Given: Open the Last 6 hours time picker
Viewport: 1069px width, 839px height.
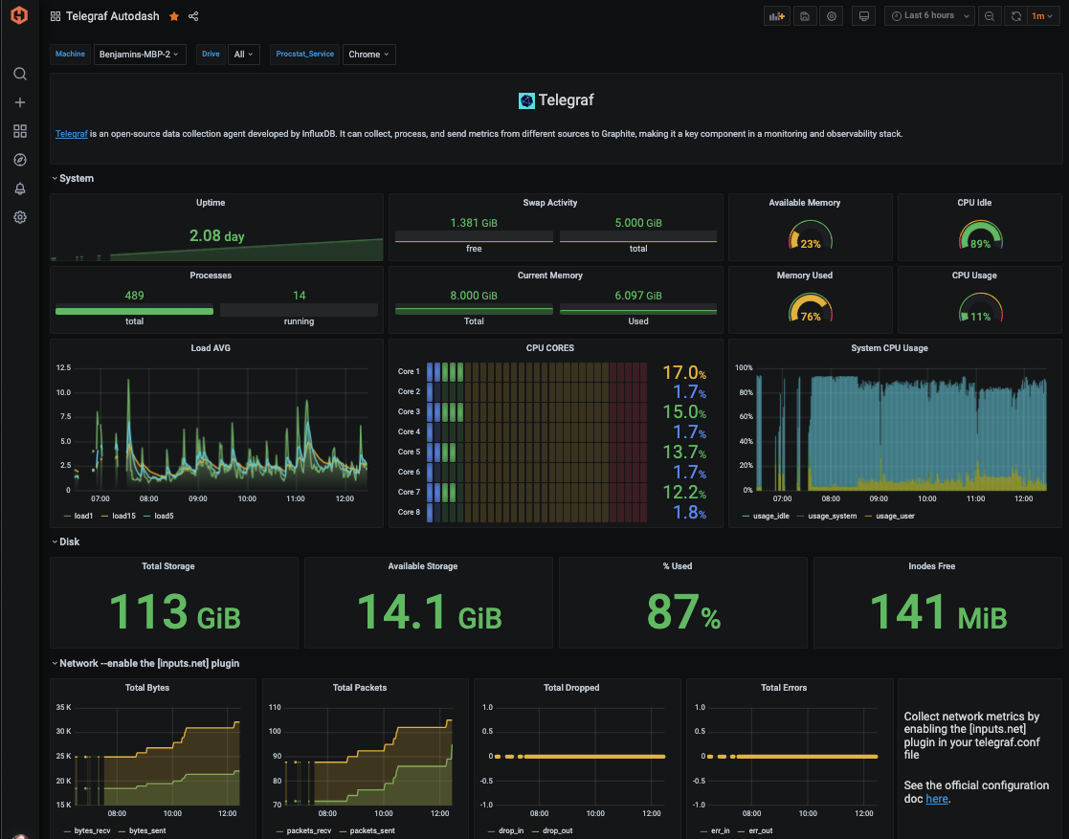Looking at the screenshot, I should click(930, 15).
